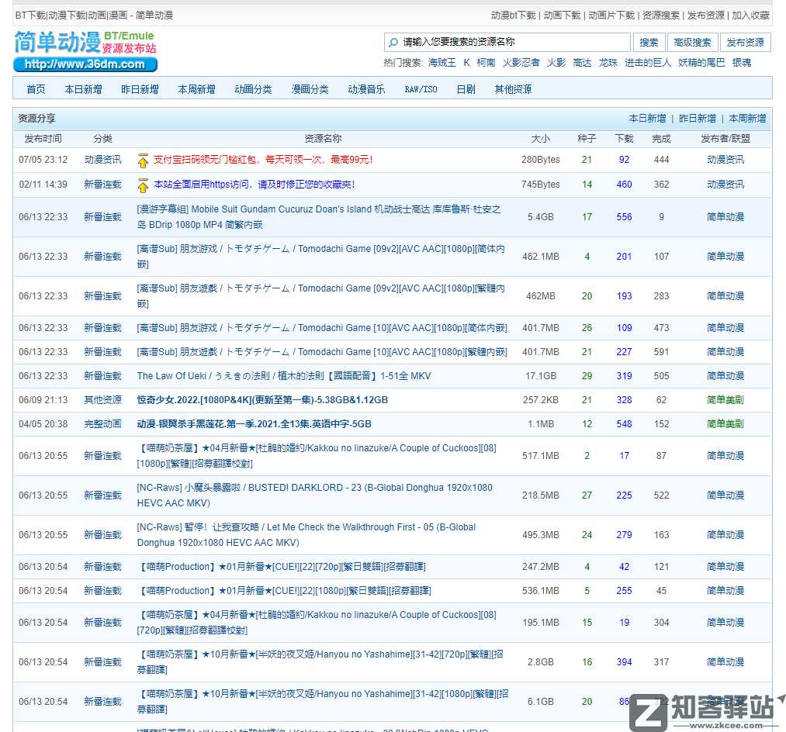786x732 pixels.
Task: Select the RAW/ISO tab
Action: [420, 88]
